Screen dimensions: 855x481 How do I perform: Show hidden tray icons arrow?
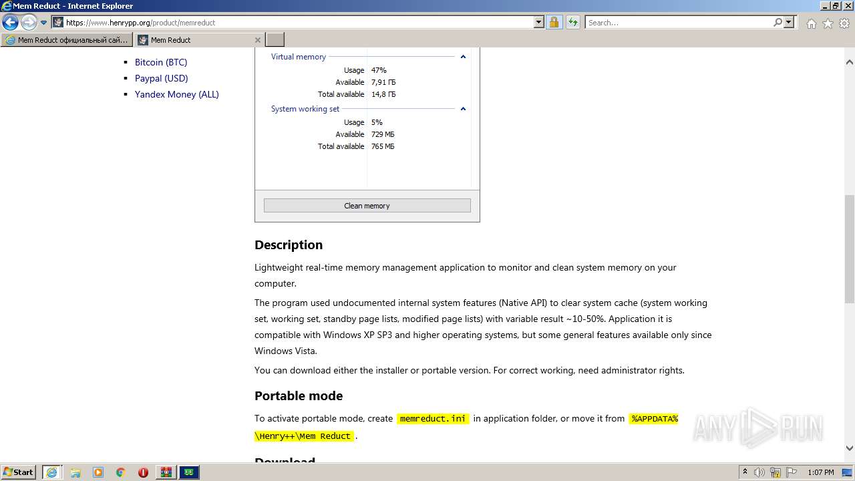tap(745, 472)
